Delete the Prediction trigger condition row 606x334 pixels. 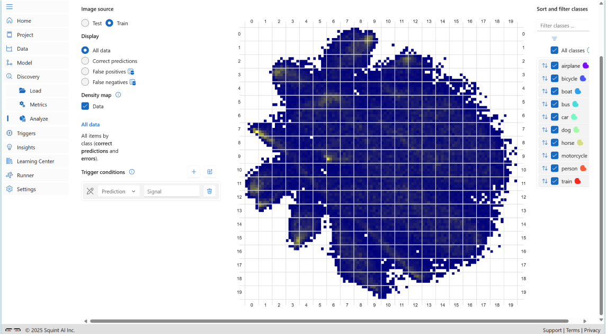pos(209,191)
